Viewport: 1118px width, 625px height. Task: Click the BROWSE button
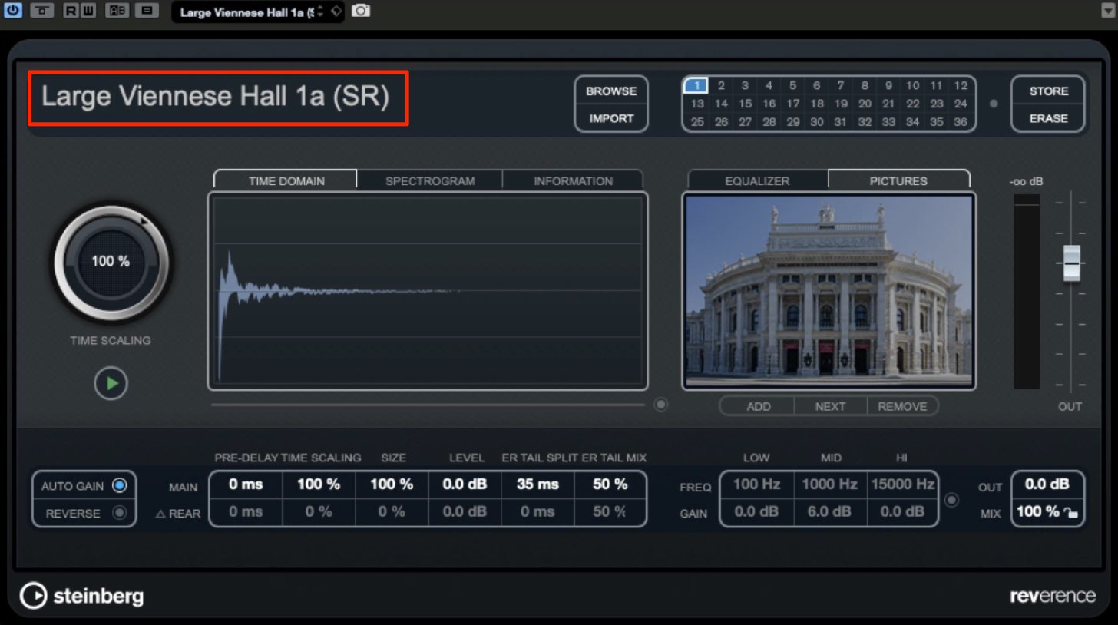(611, 91)
